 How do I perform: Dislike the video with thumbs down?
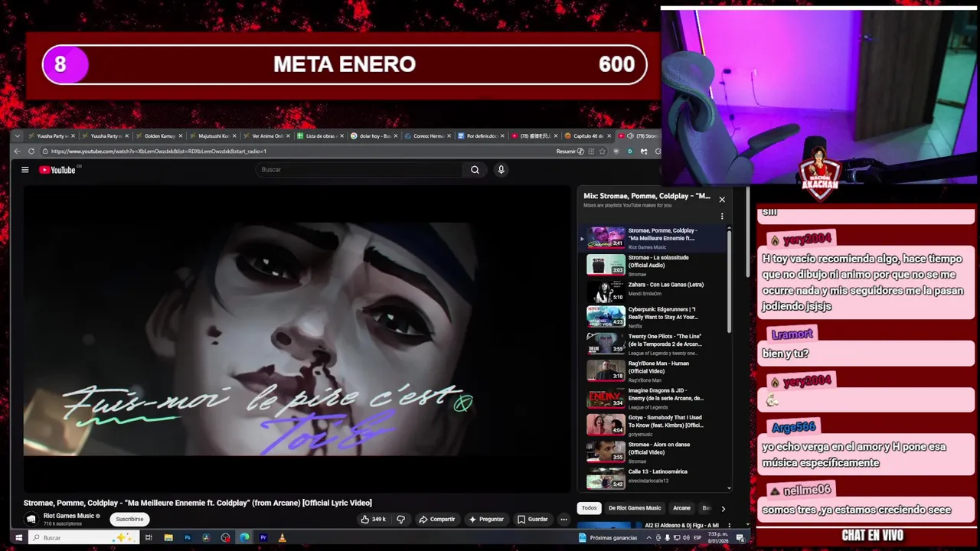click(400, 519)
